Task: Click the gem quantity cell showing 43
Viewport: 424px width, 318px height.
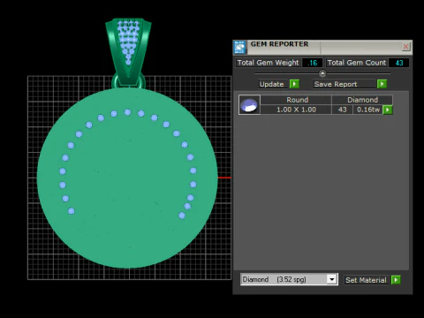Action: coord(342,110)
